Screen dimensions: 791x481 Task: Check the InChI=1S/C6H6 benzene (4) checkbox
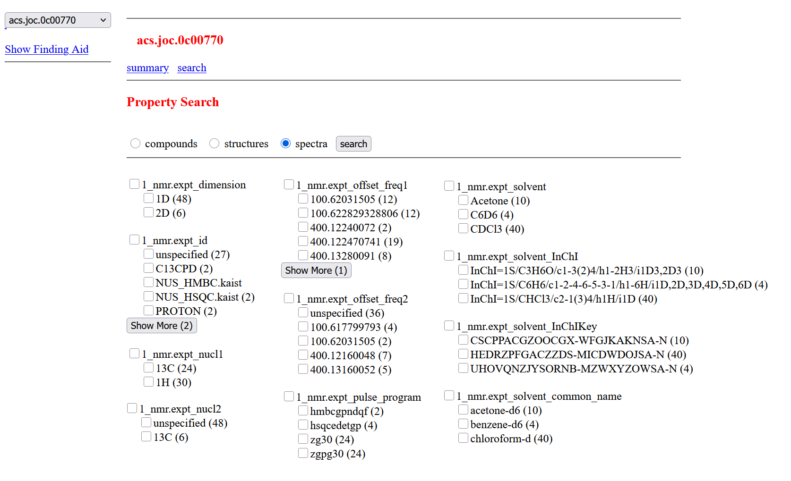[x=463, y=284]
